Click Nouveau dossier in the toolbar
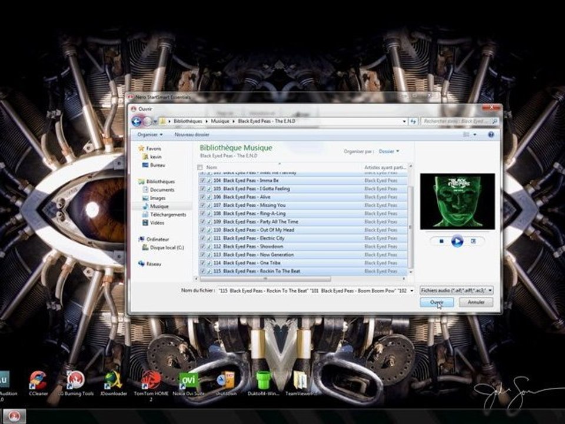The image size is (565, 424). coord(192,134)
